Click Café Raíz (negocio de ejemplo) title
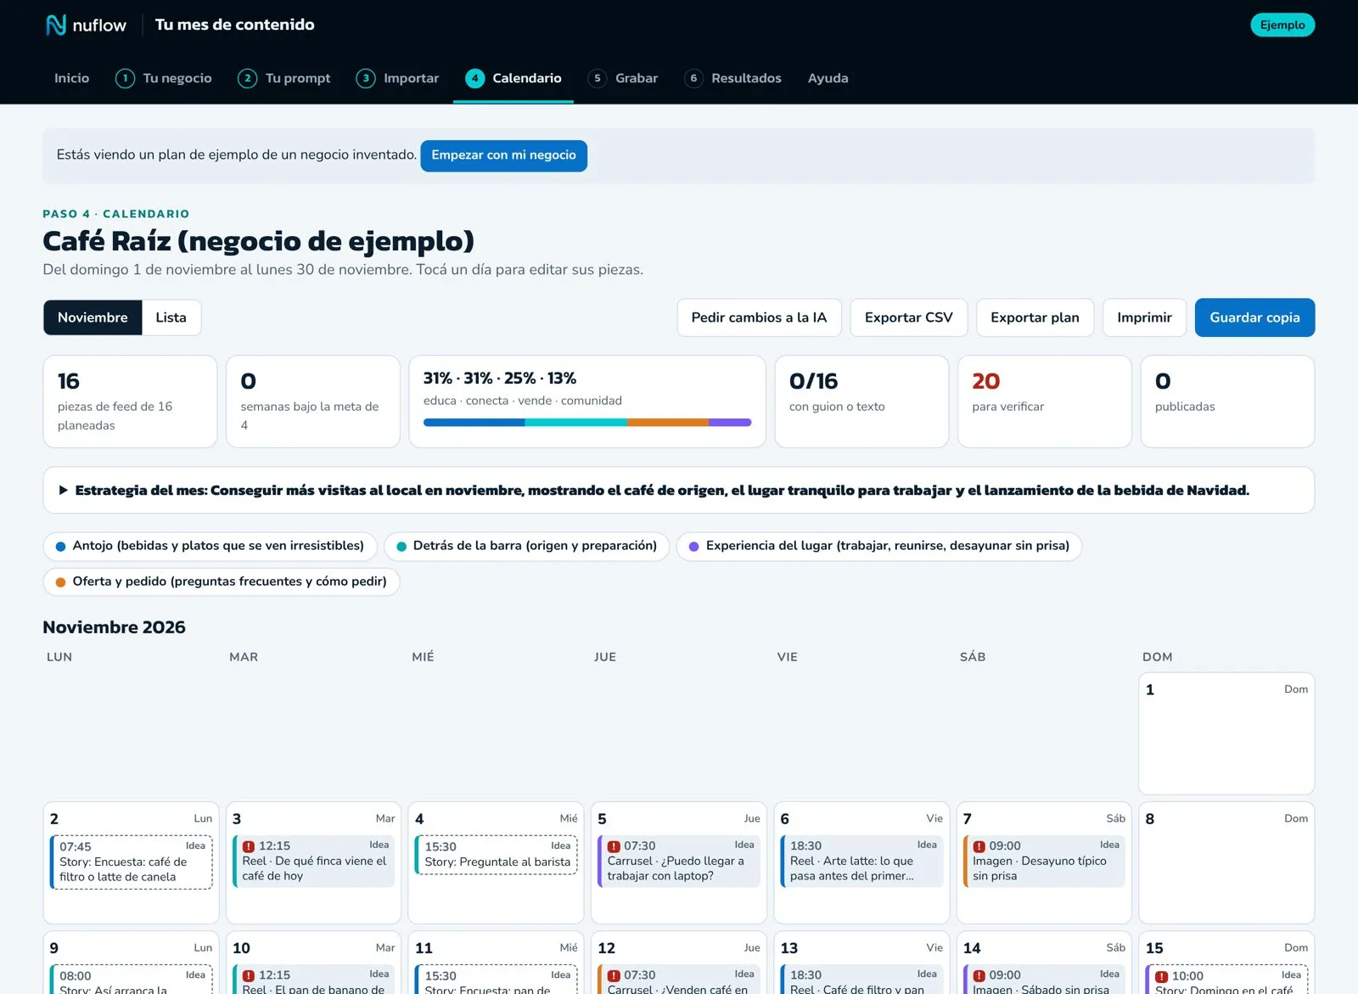Viewport: 1358px width, 994px height. pyautogui.click(x=258, y=241)
